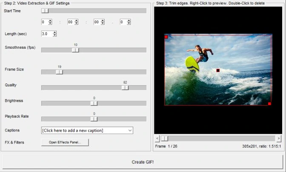Viewport: 286px width, 172px height.
Task: Click the frame scrubber handle under preview
Action: click(164, 139)
